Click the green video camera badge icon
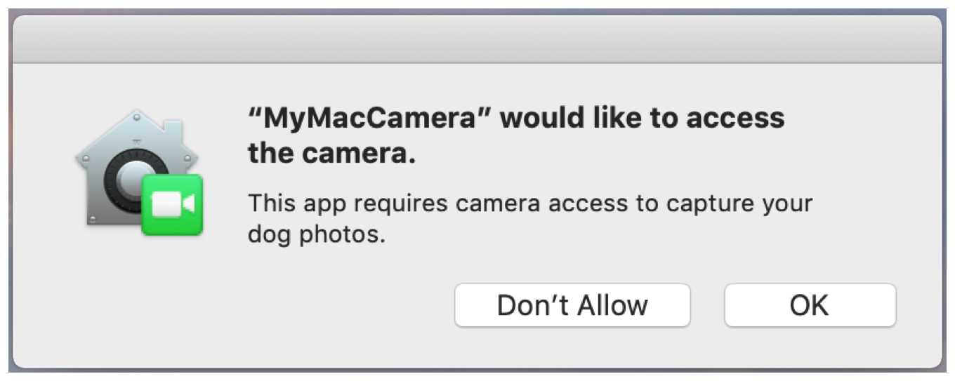This screenshot has height=381, width=955. point(172,204)
